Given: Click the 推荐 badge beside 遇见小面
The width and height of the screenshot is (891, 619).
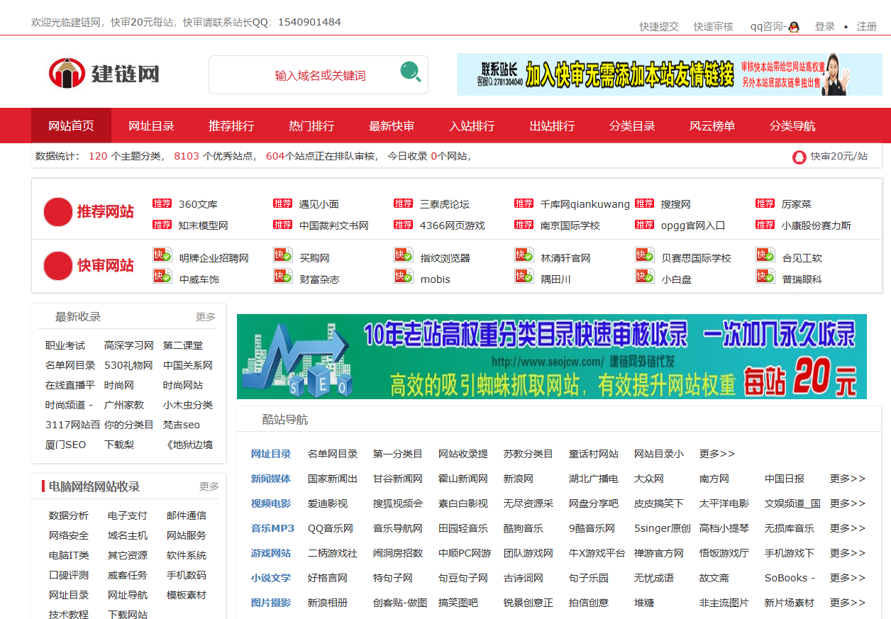Looking at the screenshot, I should tap(282, 203).
